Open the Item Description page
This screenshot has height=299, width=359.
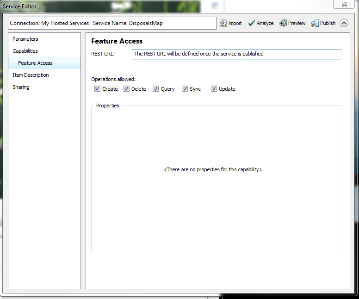click(31, 75)
